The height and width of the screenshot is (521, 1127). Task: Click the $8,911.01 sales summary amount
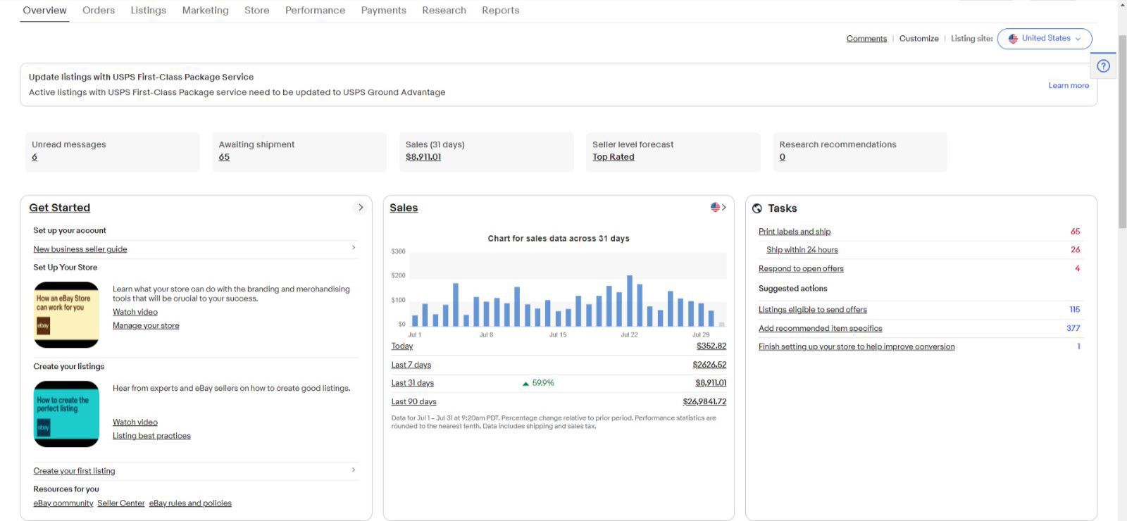[x=423, y=157]
